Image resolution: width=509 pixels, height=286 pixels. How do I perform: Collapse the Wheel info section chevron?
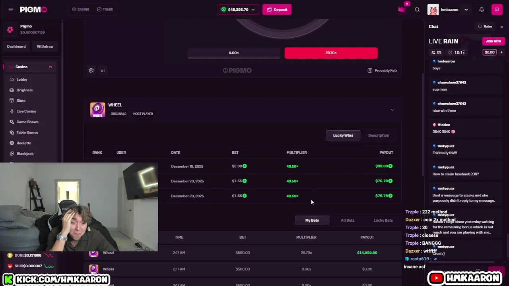click(x=392, y=110)
